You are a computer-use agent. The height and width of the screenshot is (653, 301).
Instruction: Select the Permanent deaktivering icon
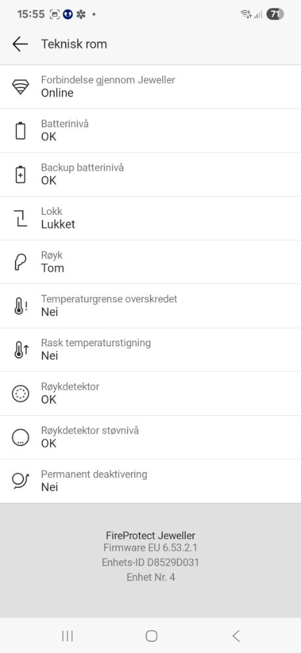20,481
